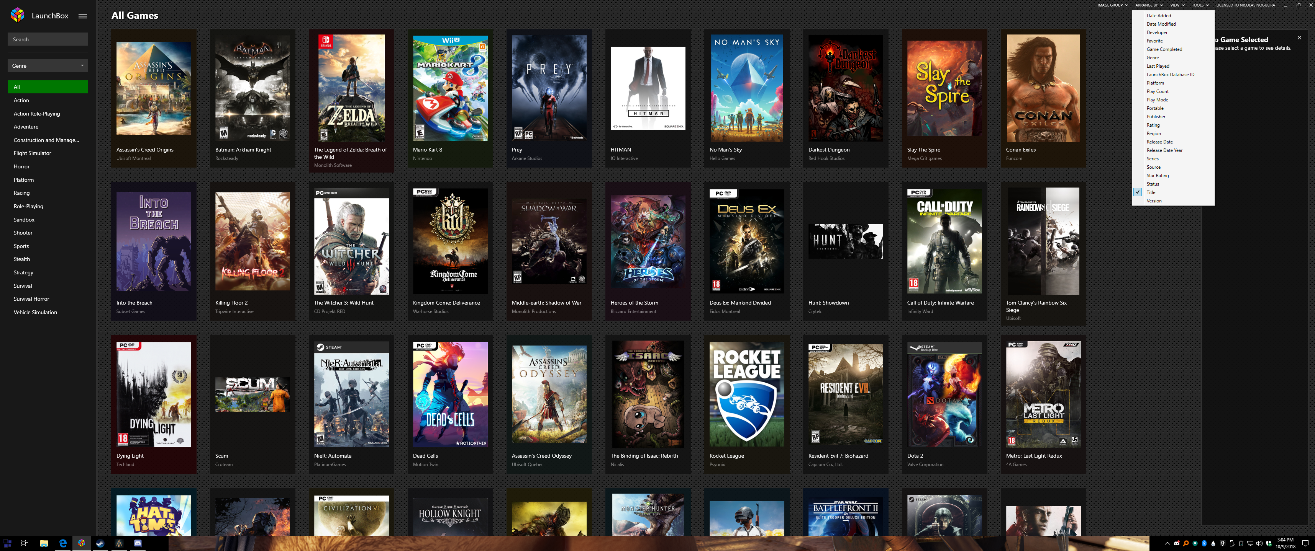Toggle the hamburger sidebar menu icon
This screenshot has height=551, width=1315.
click(83, 16)
